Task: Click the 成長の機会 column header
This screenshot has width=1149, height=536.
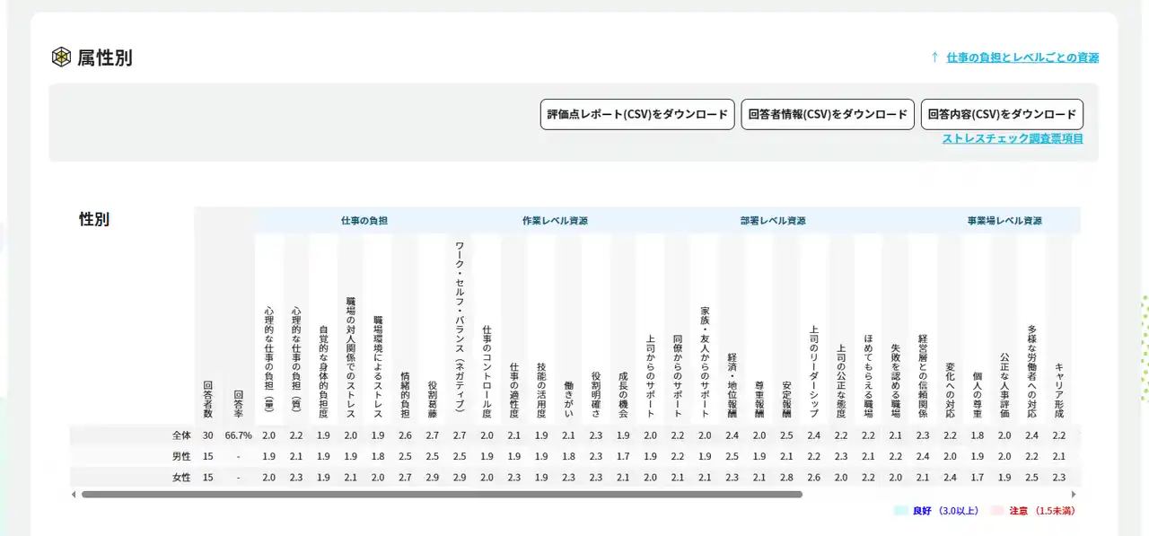Action: click(623, 394)
